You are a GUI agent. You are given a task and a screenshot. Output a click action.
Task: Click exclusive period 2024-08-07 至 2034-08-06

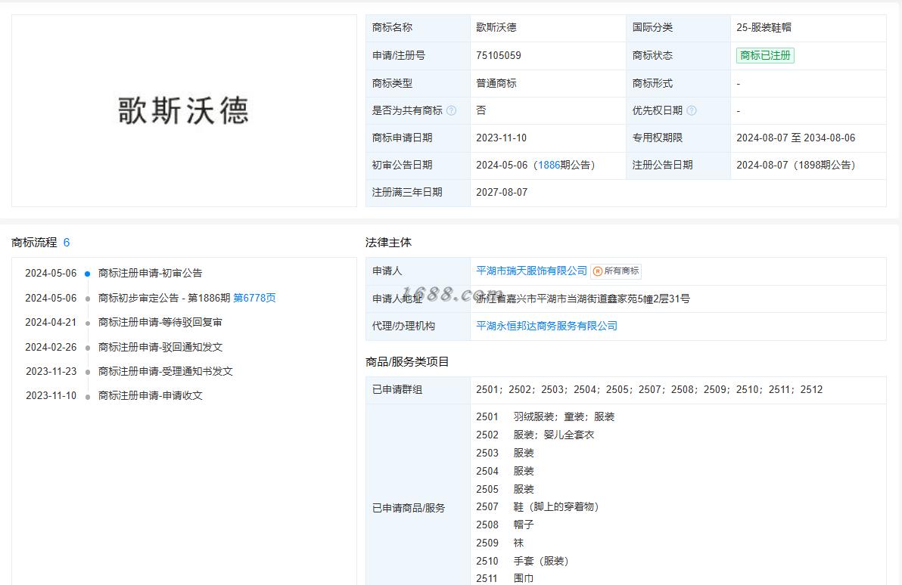795,138
